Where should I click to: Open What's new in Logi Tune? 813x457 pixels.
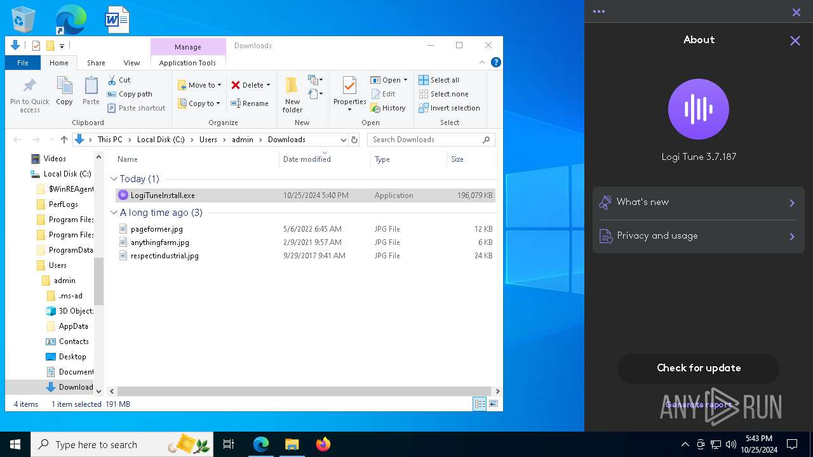point(699,202)
